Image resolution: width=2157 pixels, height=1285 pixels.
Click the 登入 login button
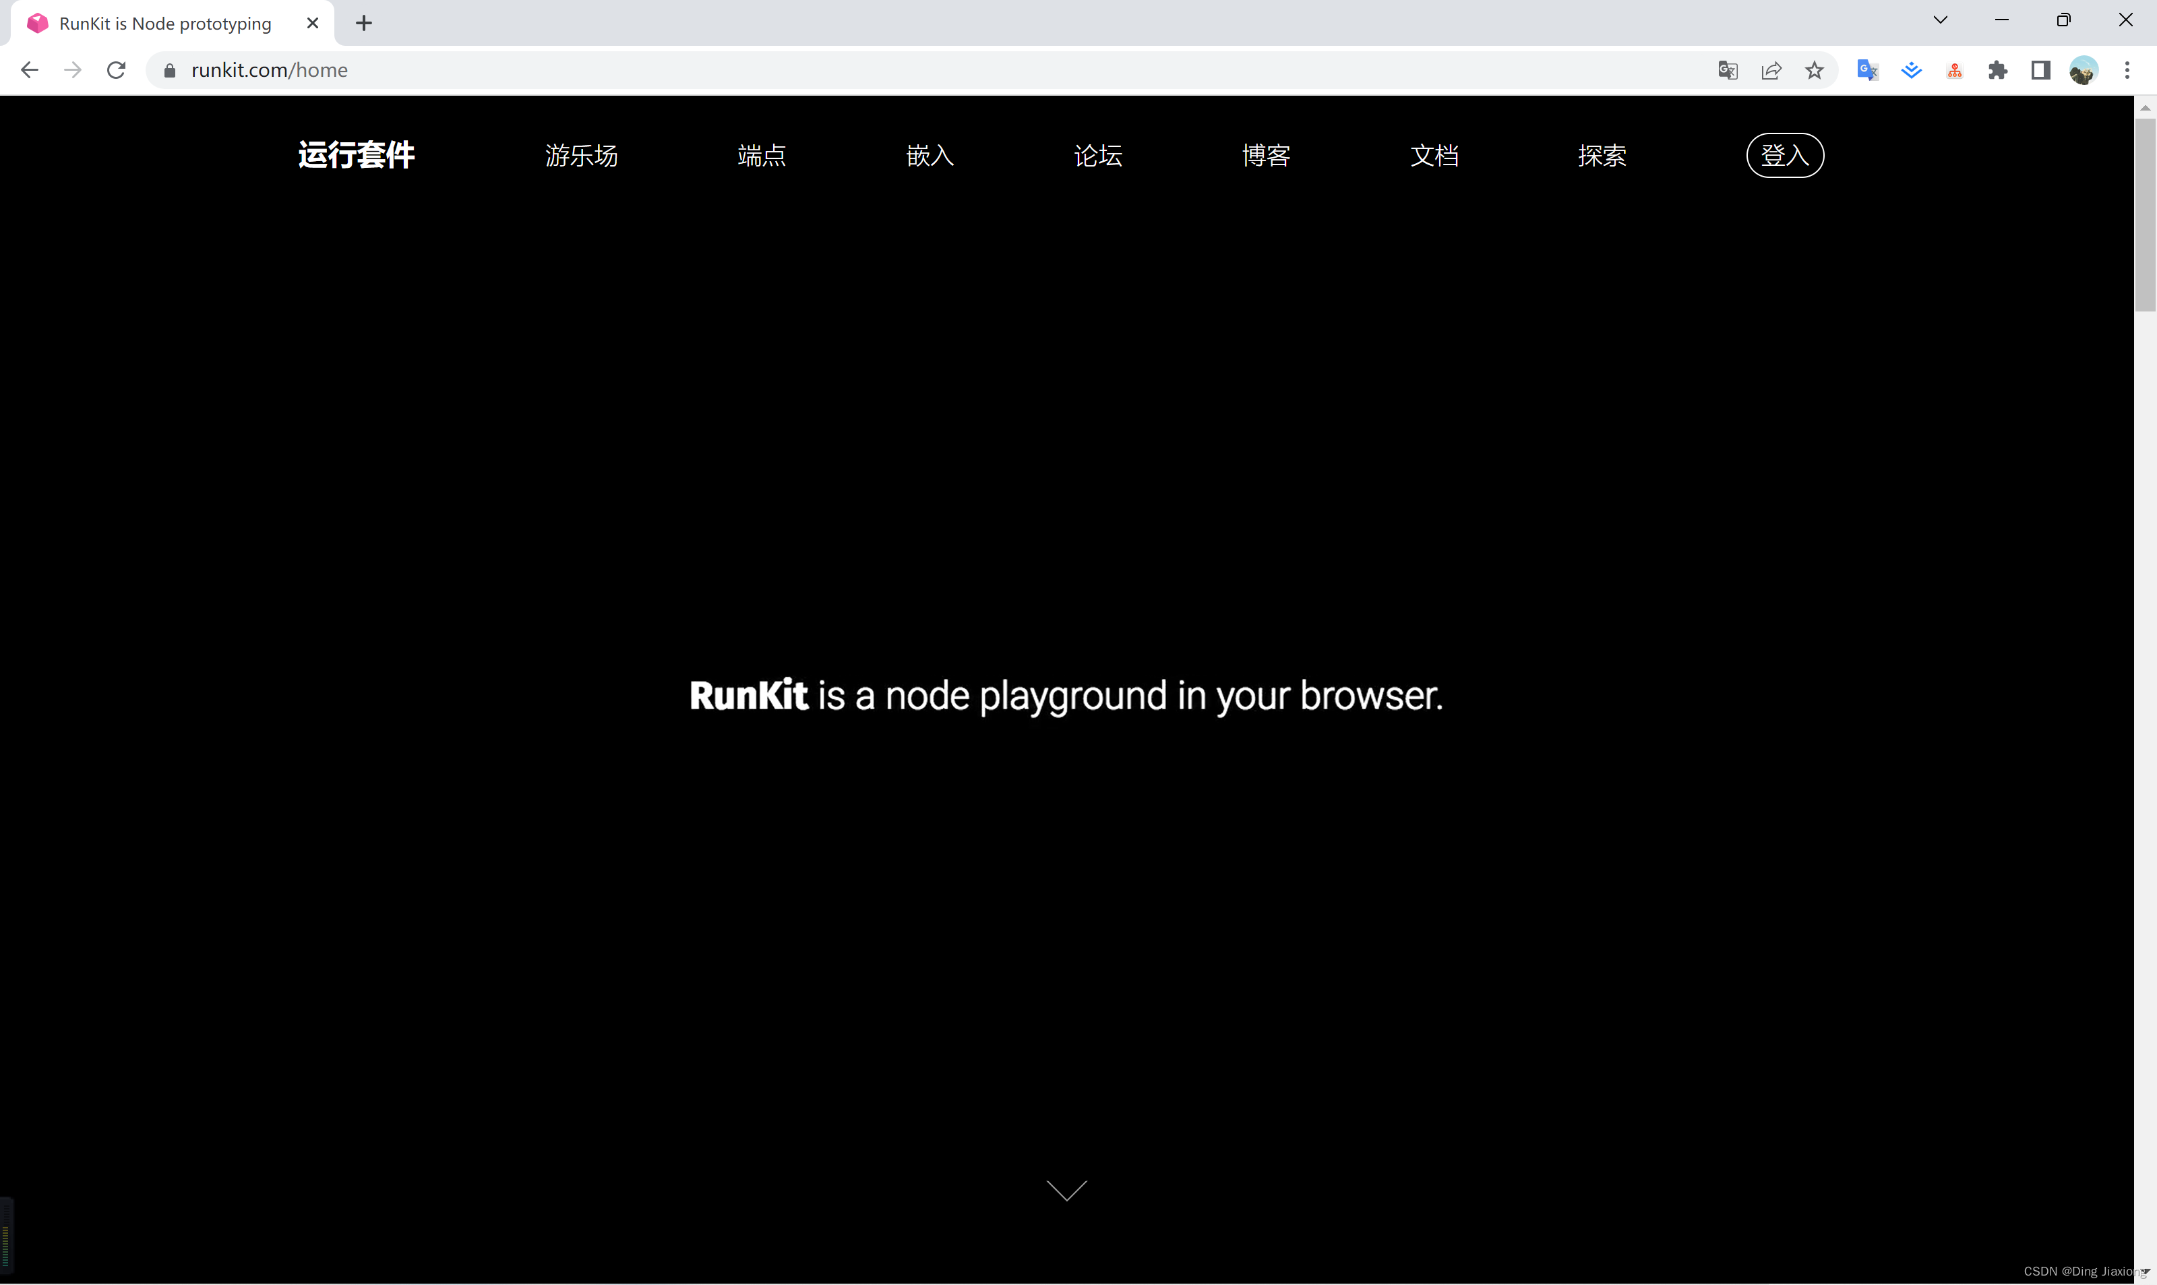point(1784,153)
